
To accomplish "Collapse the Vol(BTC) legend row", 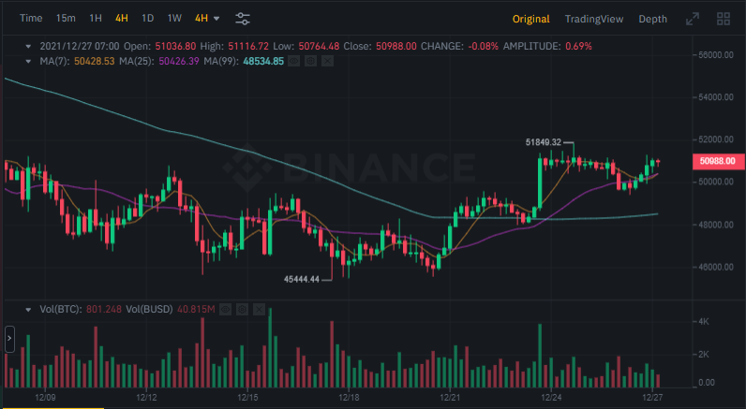I will pyautogui.click(x=31, y=309).
